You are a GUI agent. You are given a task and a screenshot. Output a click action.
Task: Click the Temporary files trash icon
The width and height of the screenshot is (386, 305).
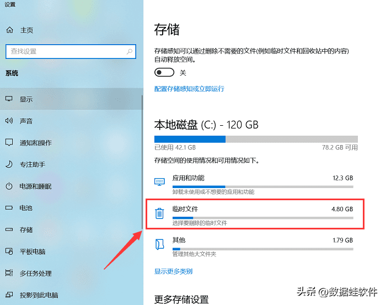(159, 213)
